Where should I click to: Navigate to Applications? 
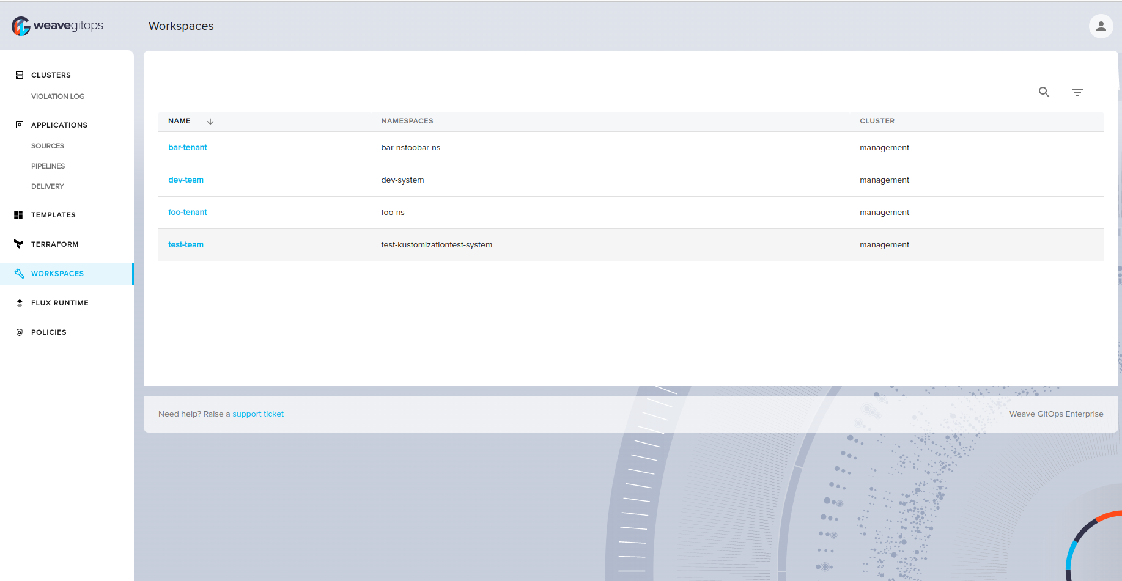tap(59, 125)
